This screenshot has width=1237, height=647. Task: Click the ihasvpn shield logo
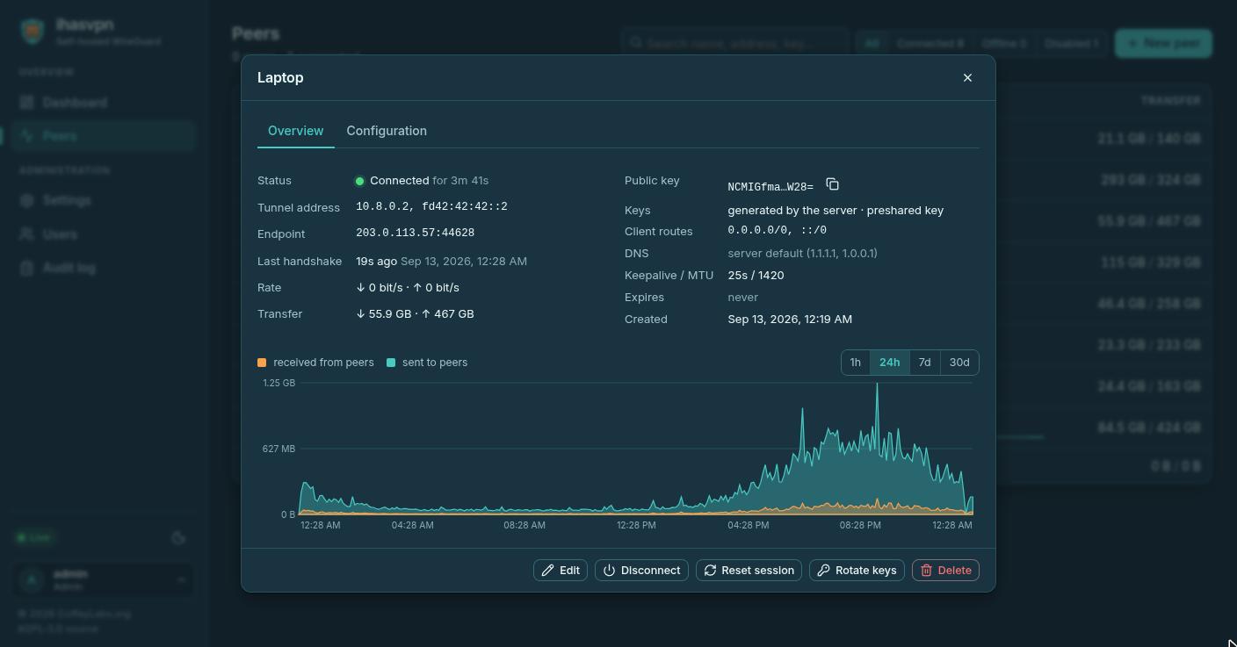click(x=33, y=32)
